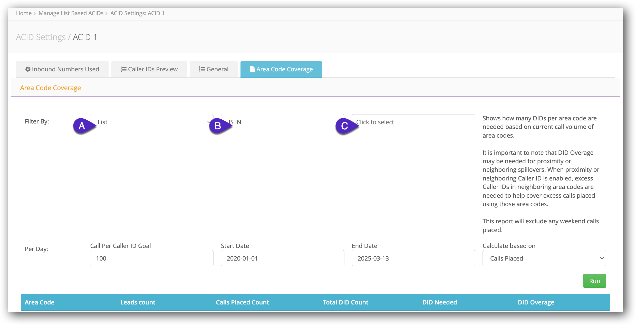Click the ACID Settings page title

pyautogui.click(x=56, y=37)
